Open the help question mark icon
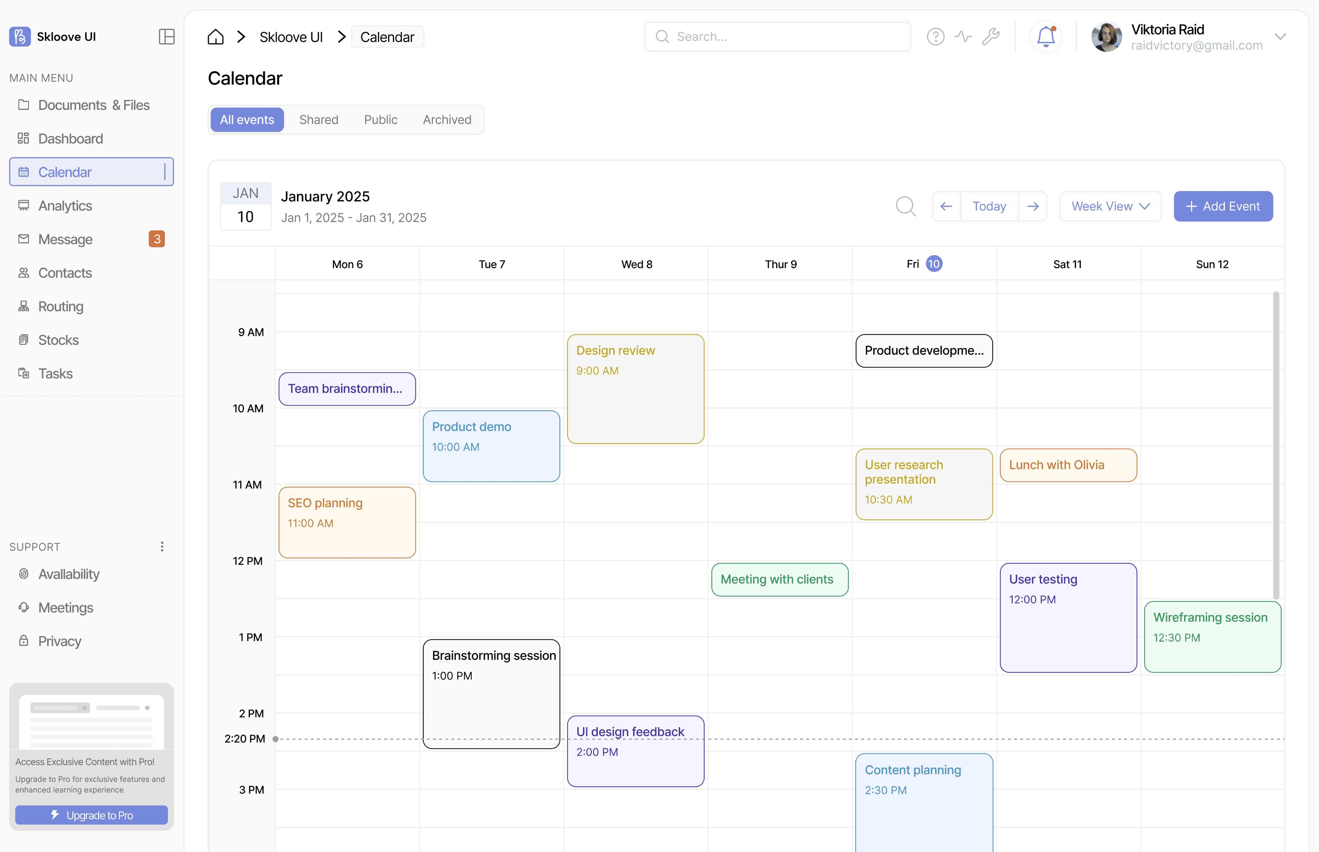 point(935,37)
